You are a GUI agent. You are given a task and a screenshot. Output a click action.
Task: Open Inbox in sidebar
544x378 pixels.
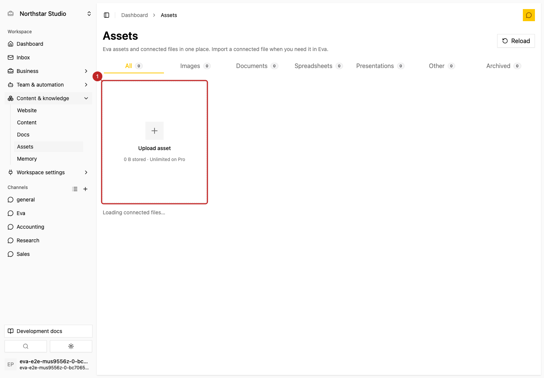tap(48, 57)
